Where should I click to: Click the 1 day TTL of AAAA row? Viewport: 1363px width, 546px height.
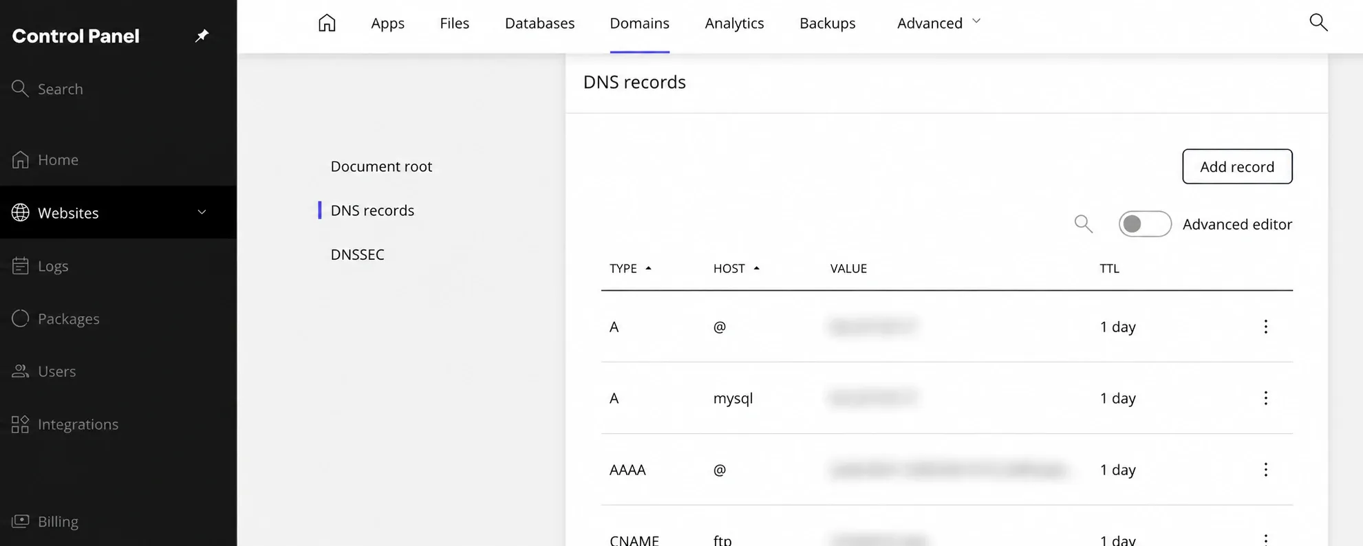[x=1117, y=470]
